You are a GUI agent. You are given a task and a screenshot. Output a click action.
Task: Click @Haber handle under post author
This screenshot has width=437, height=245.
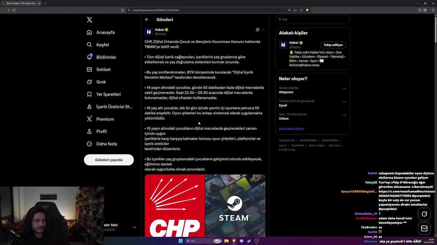[160, 34]
